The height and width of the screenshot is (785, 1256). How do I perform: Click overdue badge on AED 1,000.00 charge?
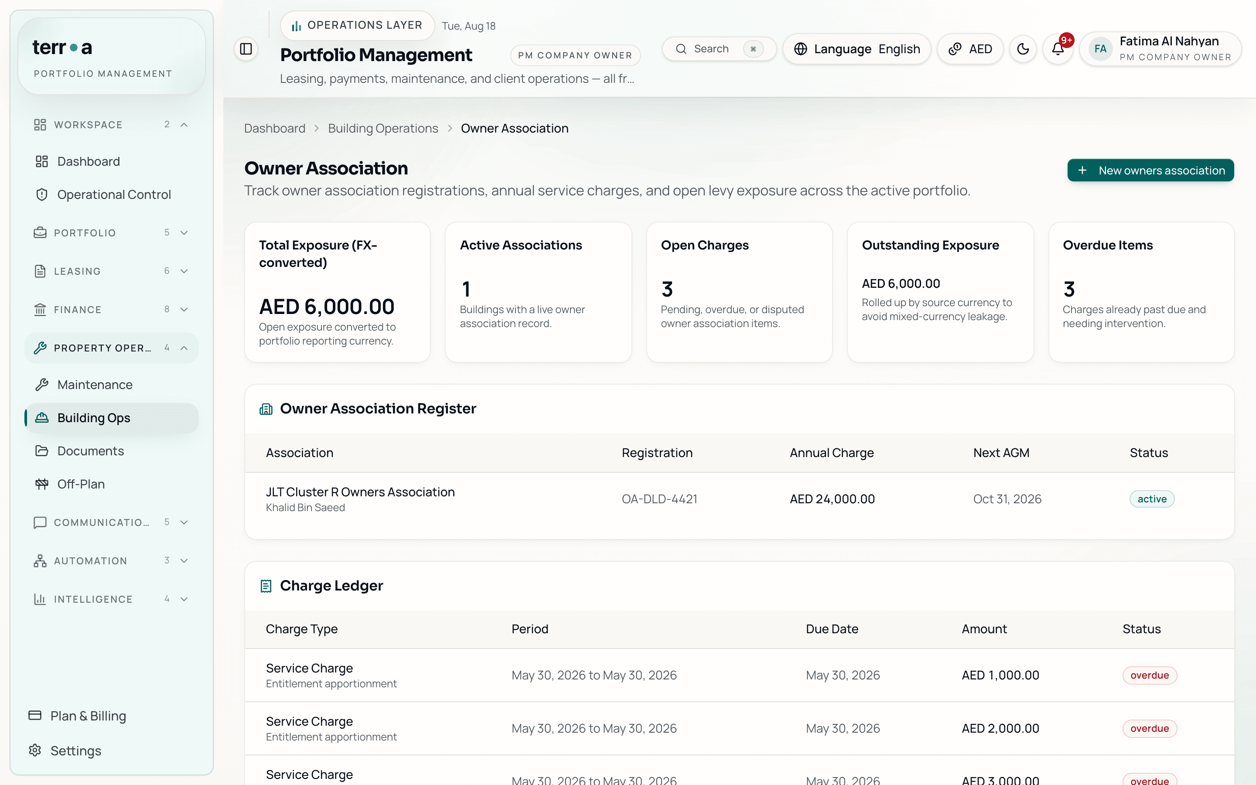pyautogui.click(x=1150, y=676)
